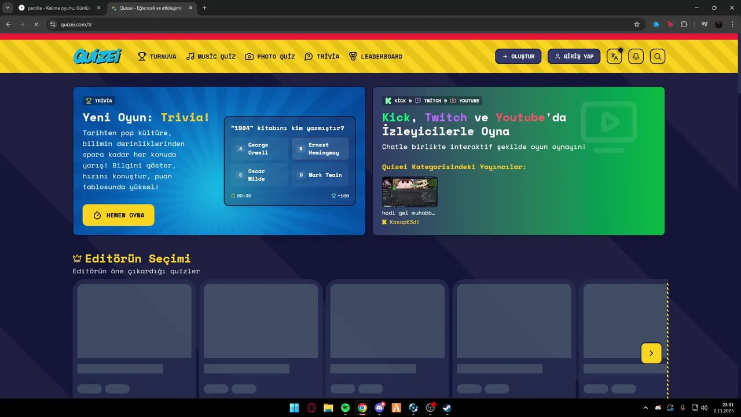
Task: Close the Quizei tab
Action: coord(190,8)
